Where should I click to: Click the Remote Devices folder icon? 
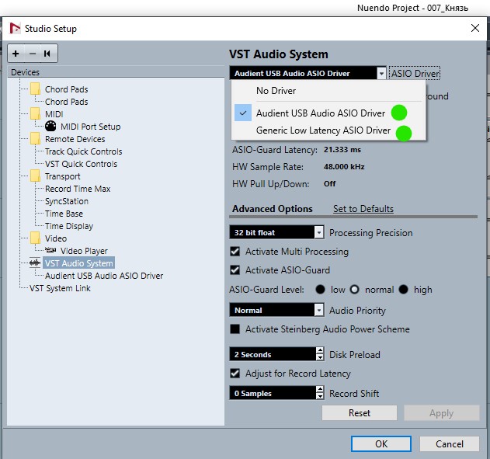click(35, 139)
